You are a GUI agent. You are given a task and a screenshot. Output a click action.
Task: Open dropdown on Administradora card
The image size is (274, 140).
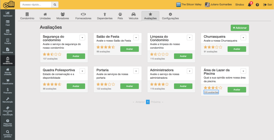190,71
